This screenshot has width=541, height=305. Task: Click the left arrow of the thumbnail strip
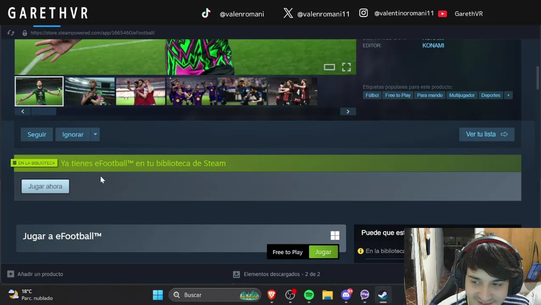point(22,111)
